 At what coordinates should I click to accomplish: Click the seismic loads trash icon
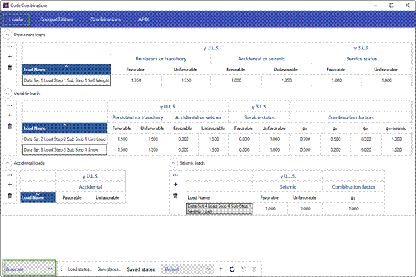(175, 196)
